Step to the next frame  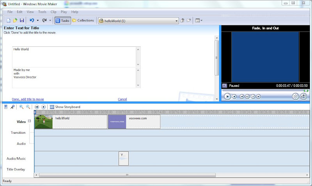point(253,96)
